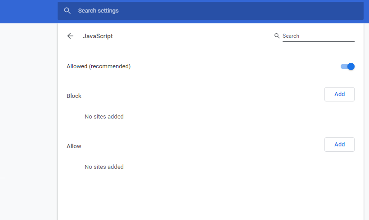Click the JavaScript page heading

click(x=98, y=36)
